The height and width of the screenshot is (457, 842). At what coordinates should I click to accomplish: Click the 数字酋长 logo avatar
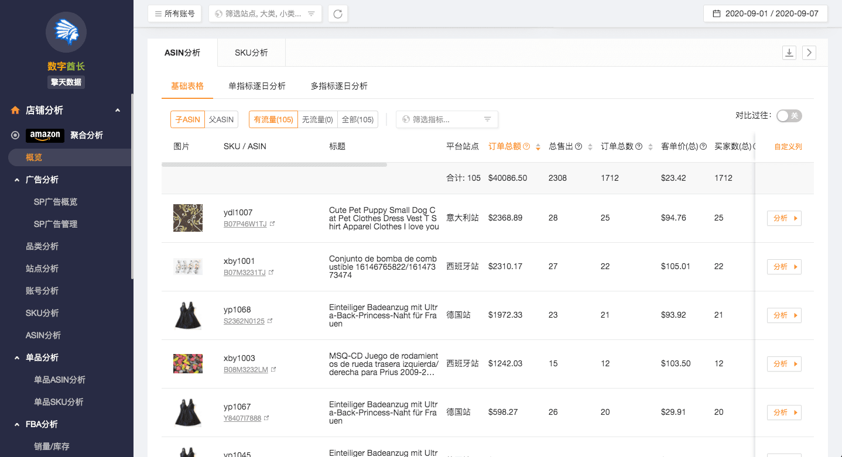tap(66, 32)
